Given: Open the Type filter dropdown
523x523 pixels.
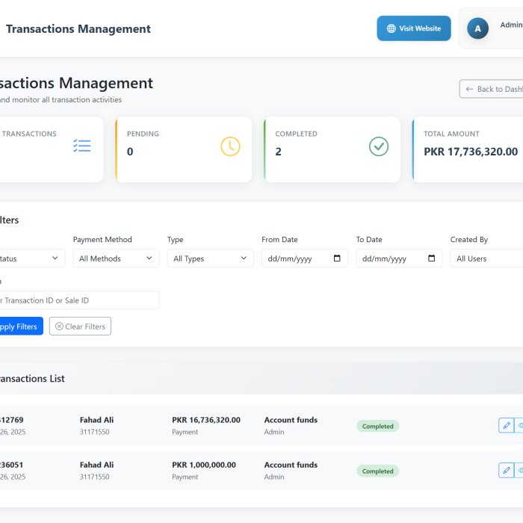Looking at the screenshot, I should tap(210, 259).
